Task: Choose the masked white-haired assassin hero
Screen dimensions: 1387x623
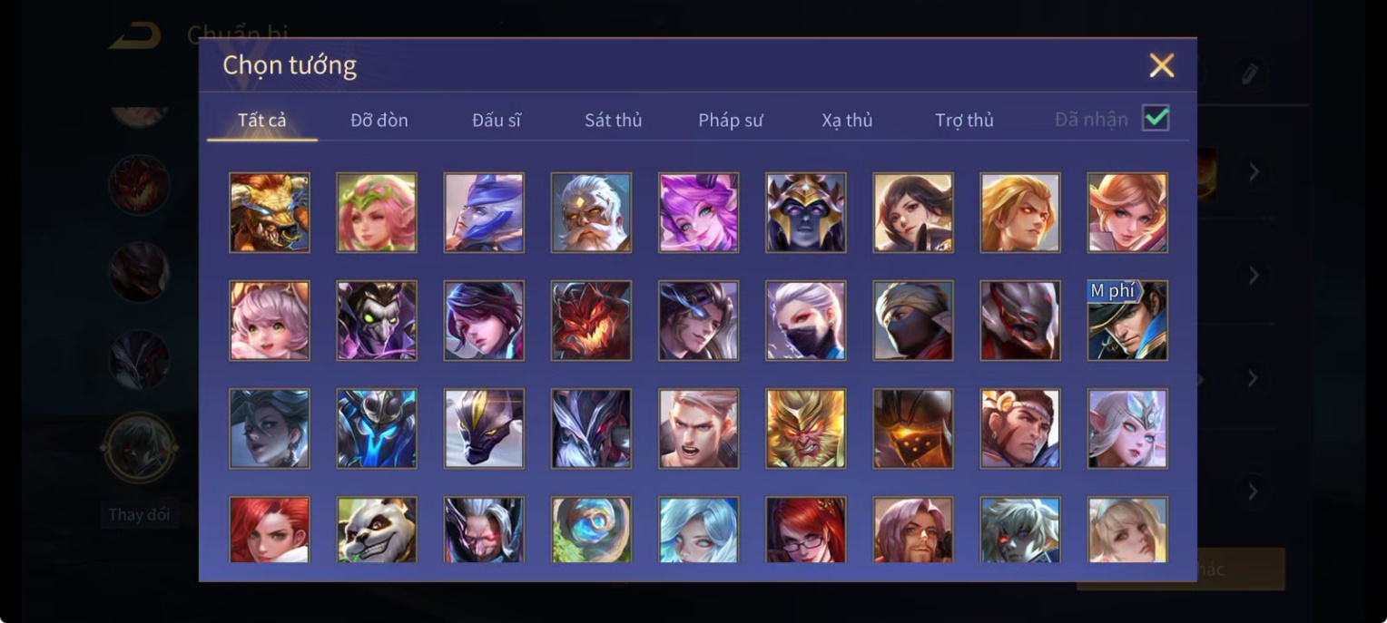Action: click(x=805, y=320)
